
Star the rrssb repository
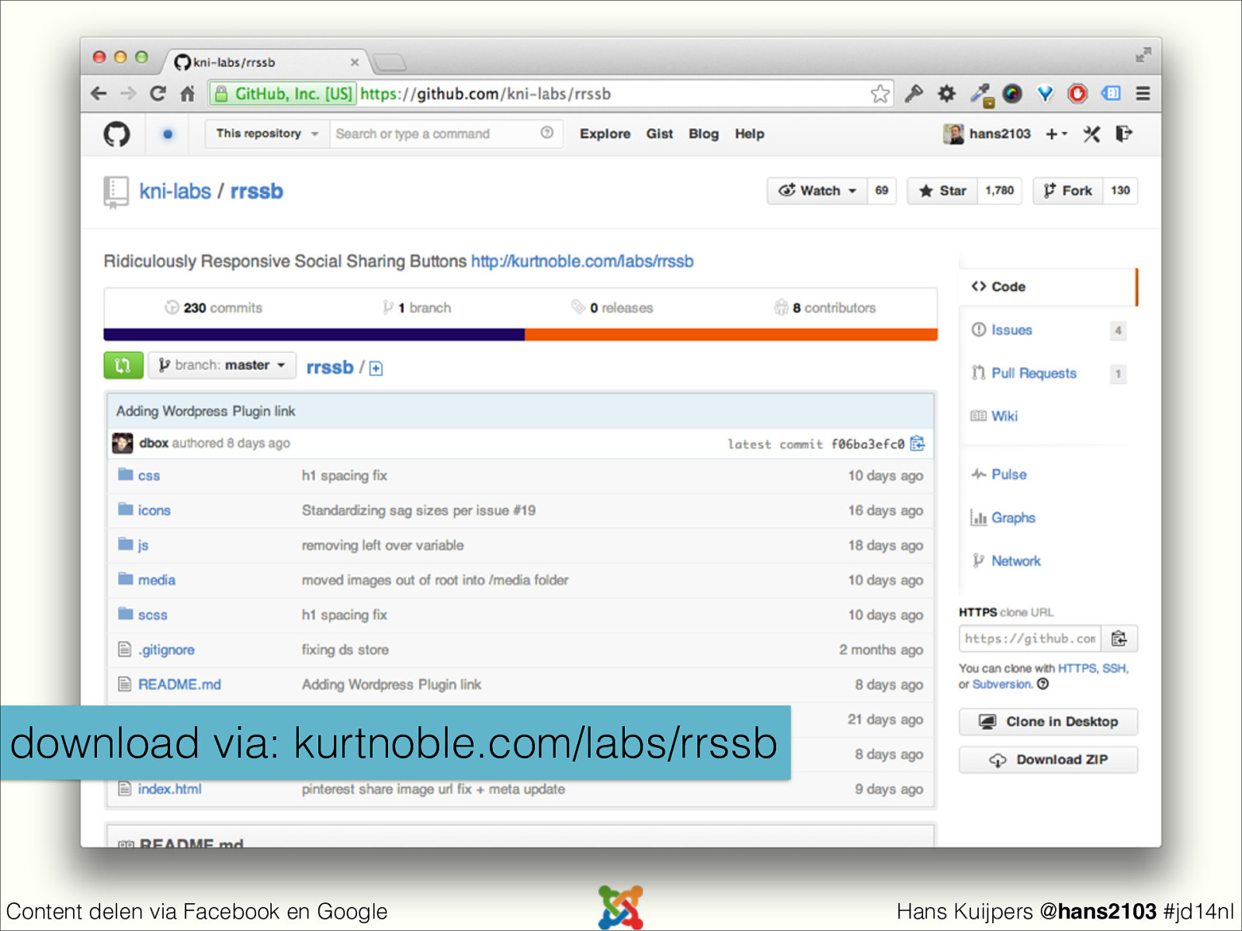click(x=942, y=191)
